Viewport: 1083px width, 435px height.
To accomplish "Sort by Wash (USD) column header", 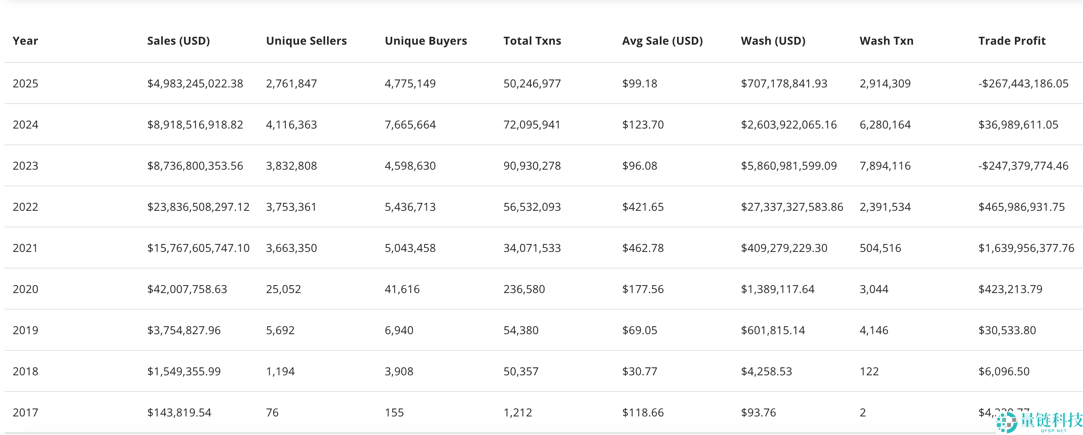I will point(773,41).
